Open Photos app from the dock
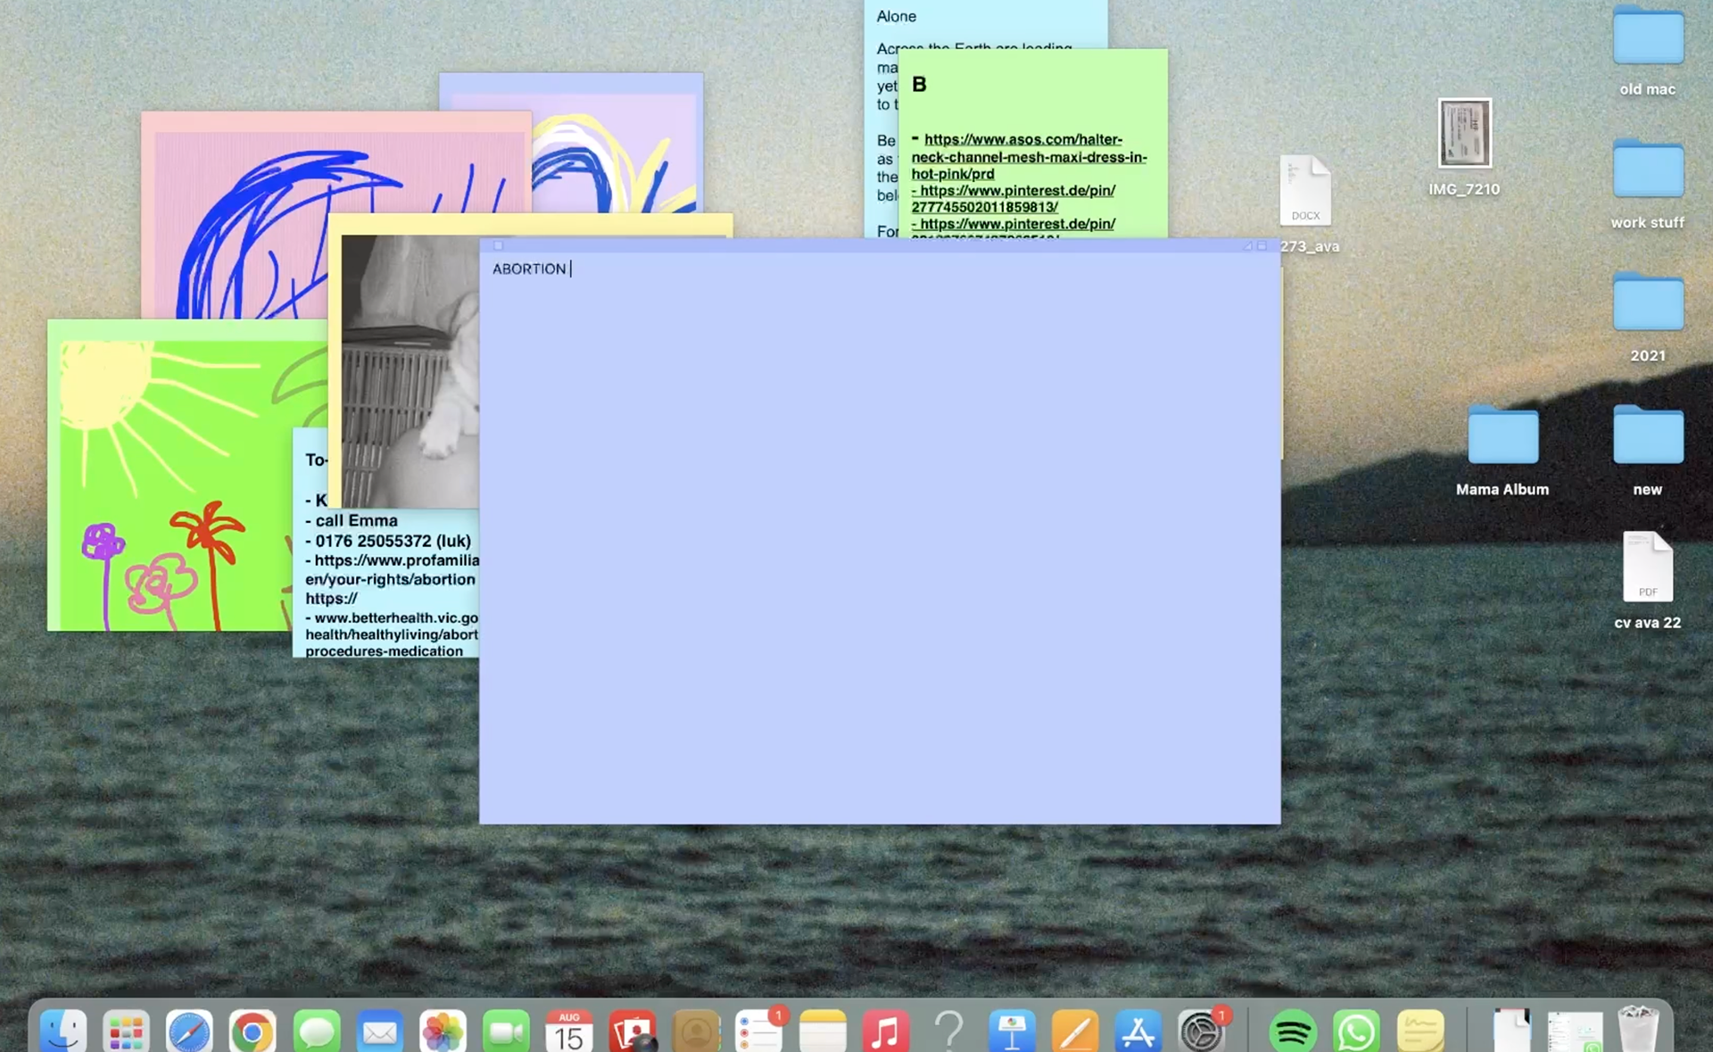 point(443,1031)
